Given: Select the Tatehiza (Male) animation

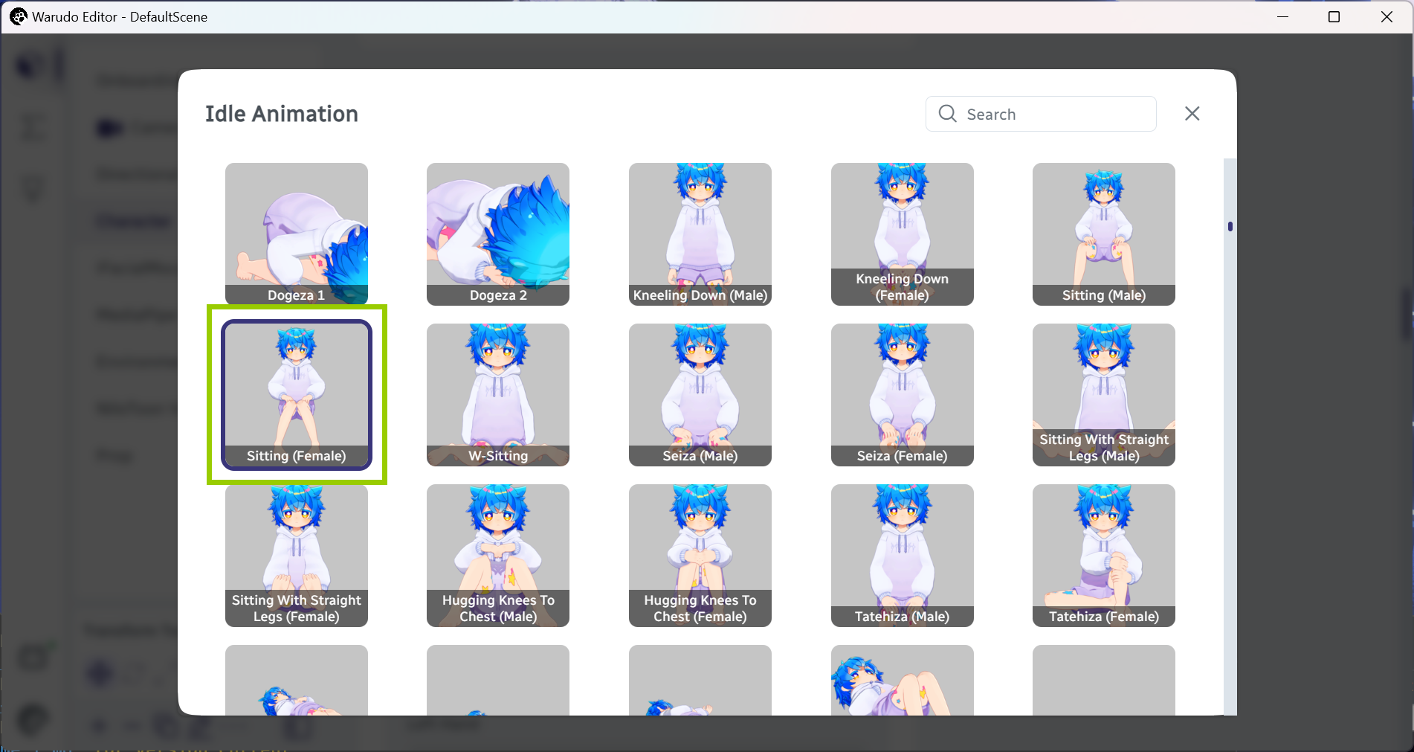Looking at the screenshot, I should coord(902,556).
